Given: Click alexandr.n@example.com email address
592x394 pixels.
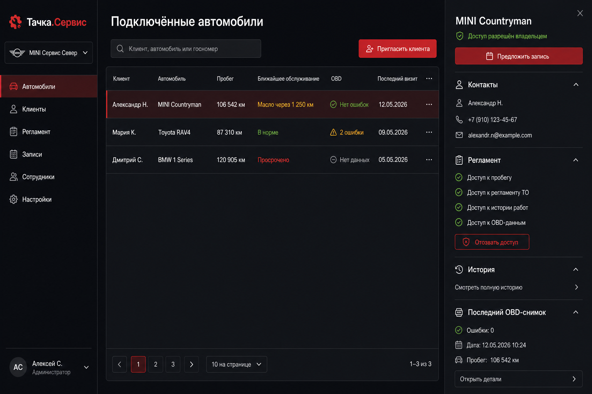Looking at the screenshot, I should click(500, 135).
